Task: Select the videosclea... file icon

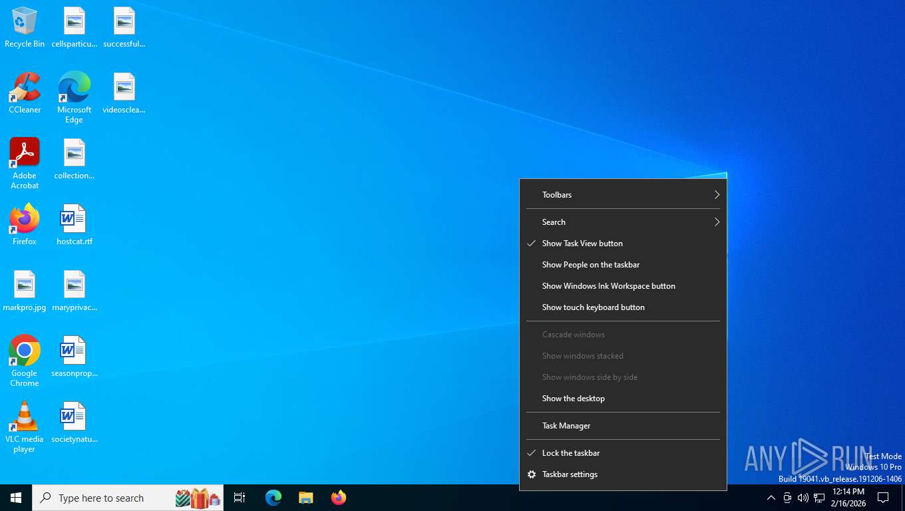Action: [124, 93]
